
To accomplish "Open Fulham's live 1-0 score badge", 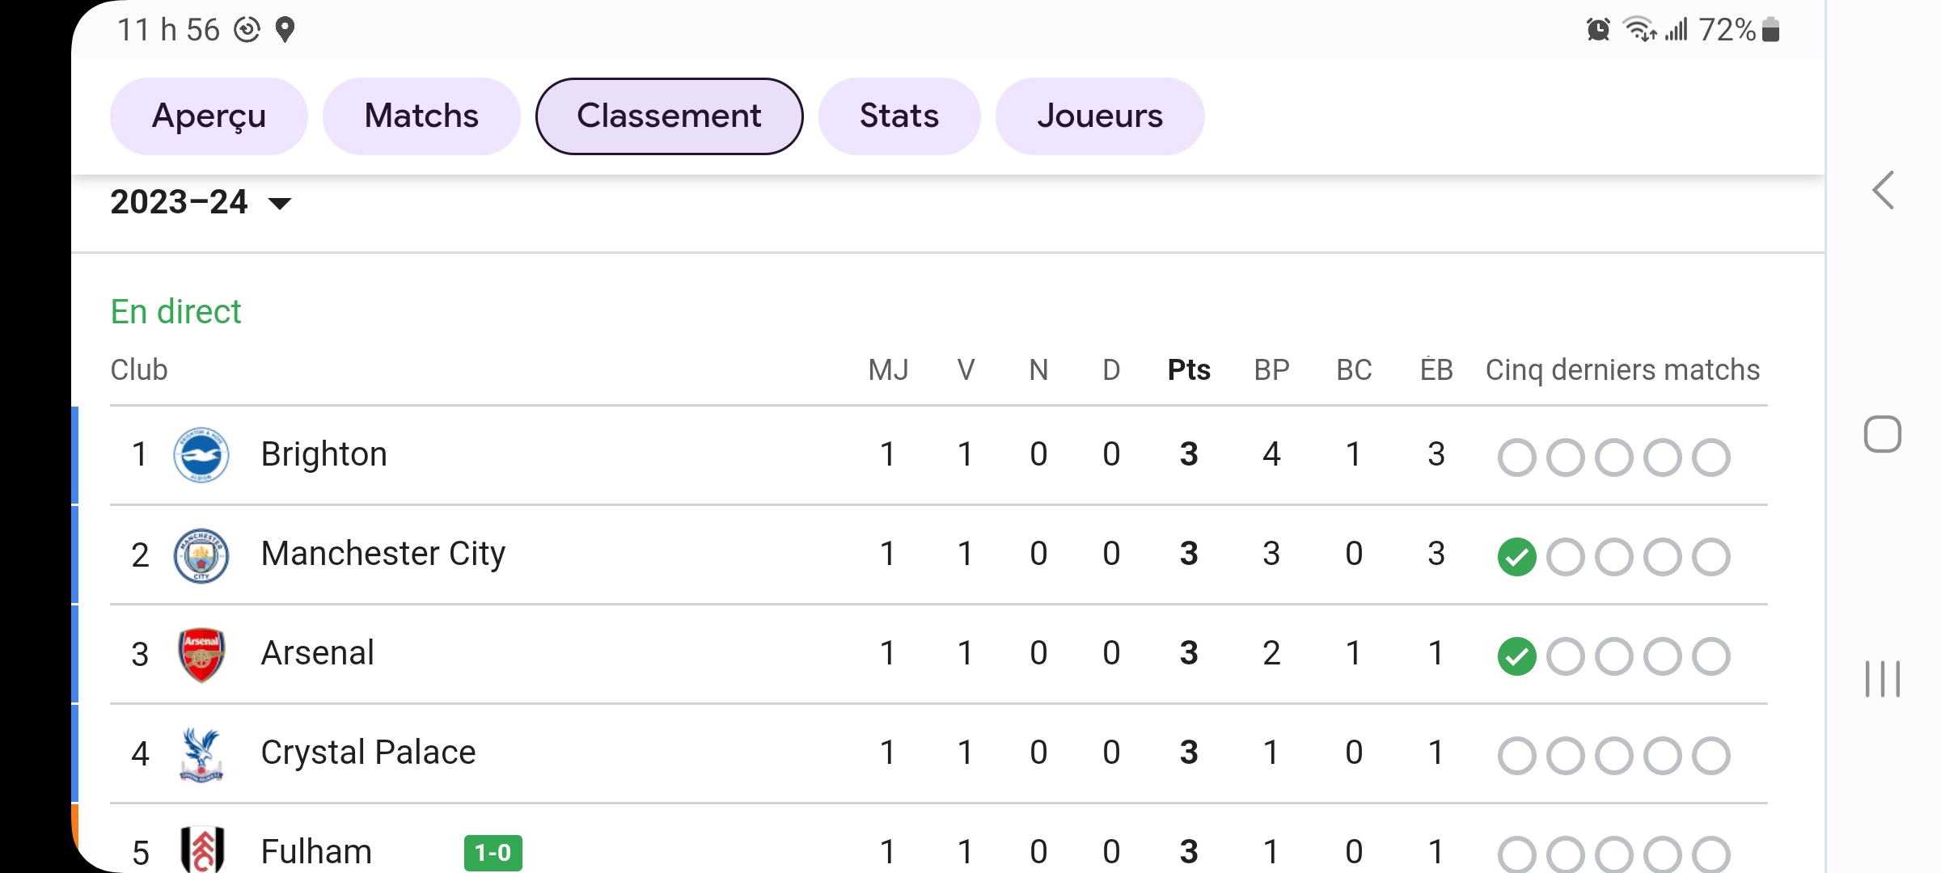I will pyautogui.click(x=493, y=853).
